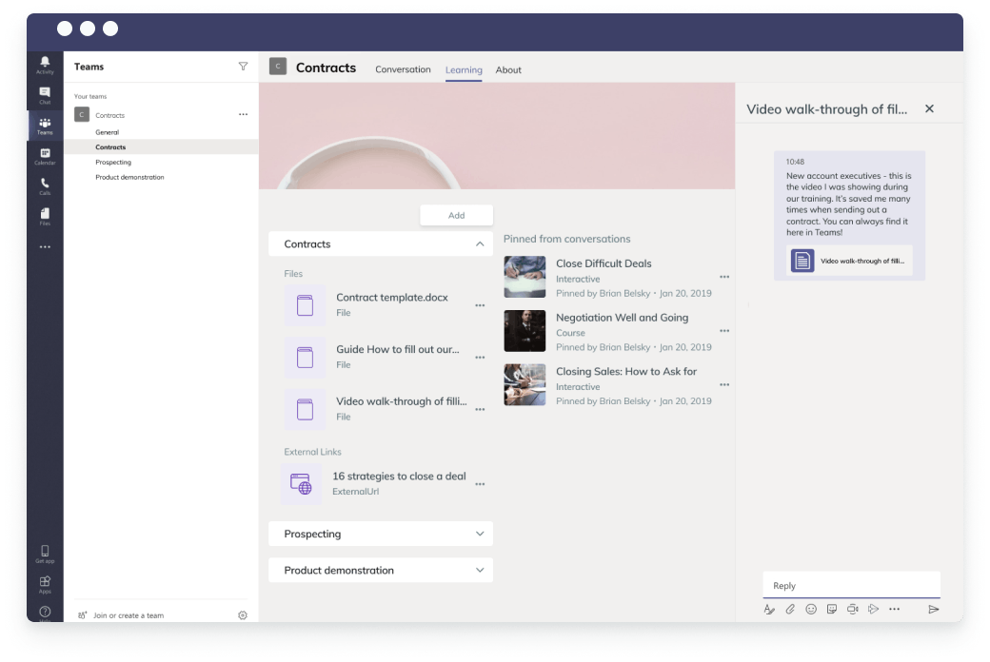The width and height of the screenshot is (990, 662).
Task: Select the General channel
Action: tap(108, 132)
